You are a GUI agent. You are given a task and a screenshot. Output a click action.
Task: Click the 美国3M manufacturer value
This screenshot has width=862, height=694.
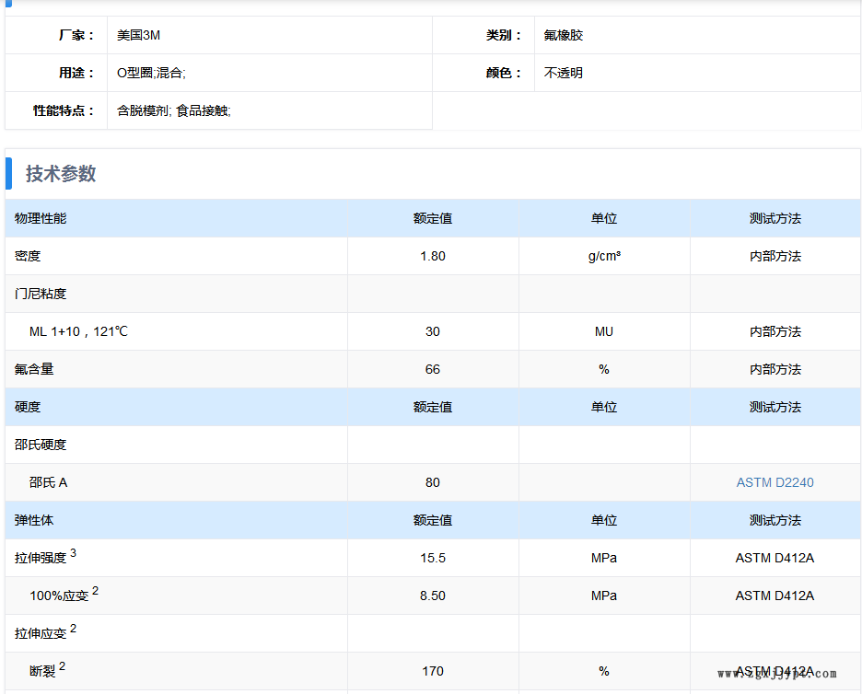click(x=138, y=35)
